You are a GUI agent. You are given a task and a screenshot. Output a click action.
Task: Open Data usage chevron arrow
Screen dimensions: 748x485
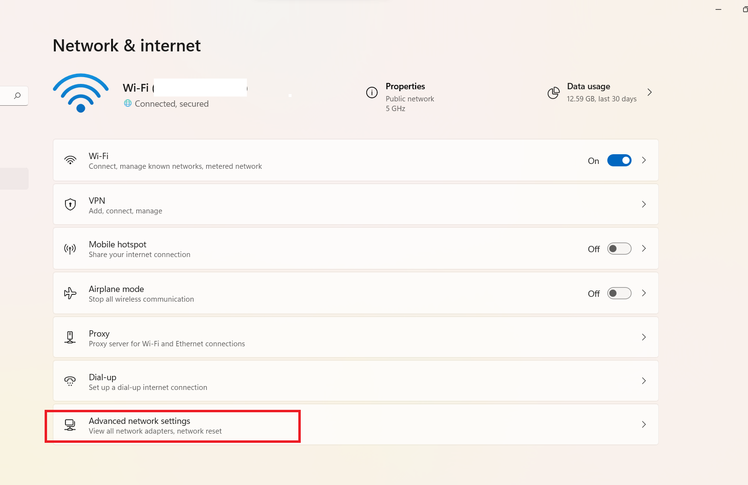pos(650,92)
